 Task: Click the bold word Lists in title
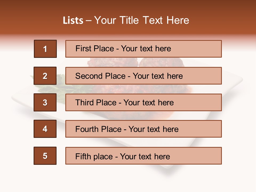[x=73, y=21]
